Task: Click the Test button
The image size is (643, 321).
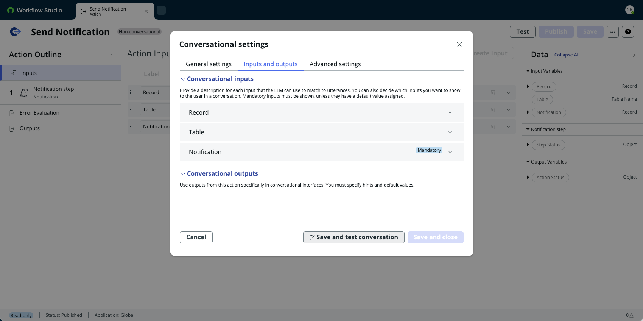Action: (523, 32)
